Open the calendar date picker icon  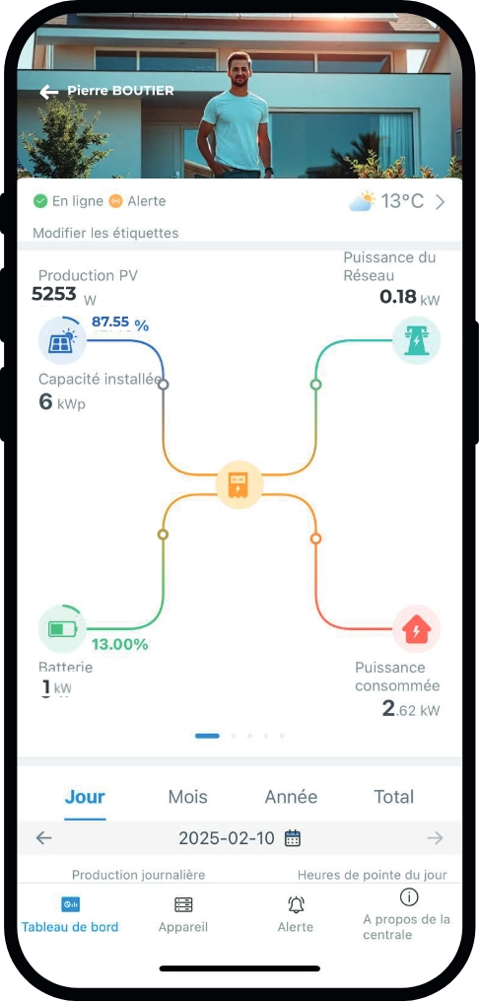(x=293, y=837)
